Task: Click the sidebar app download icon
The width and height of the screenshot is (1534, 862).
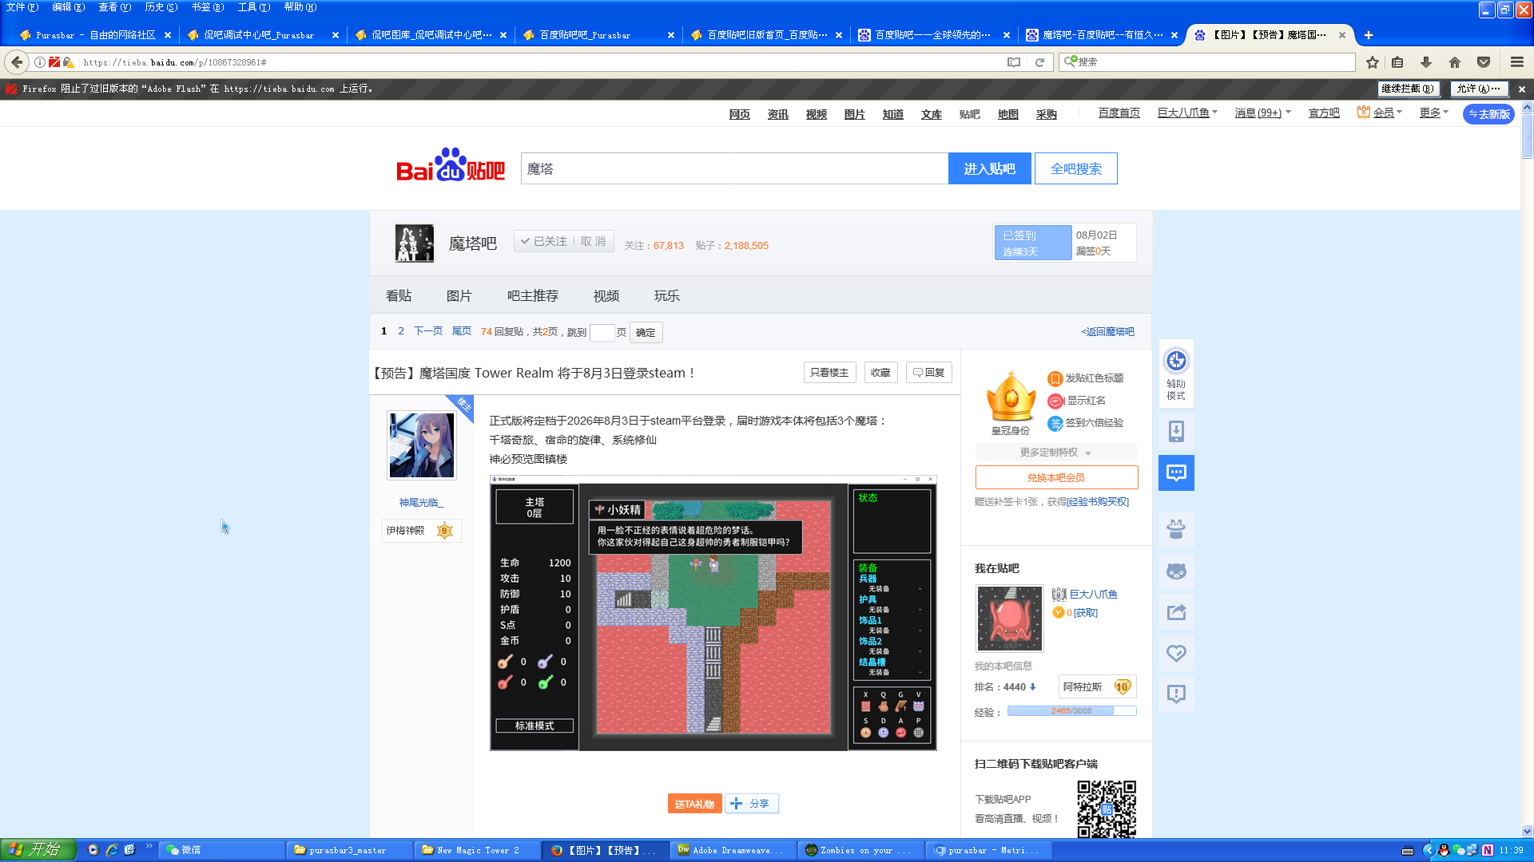Action: tap(1176, 432)
